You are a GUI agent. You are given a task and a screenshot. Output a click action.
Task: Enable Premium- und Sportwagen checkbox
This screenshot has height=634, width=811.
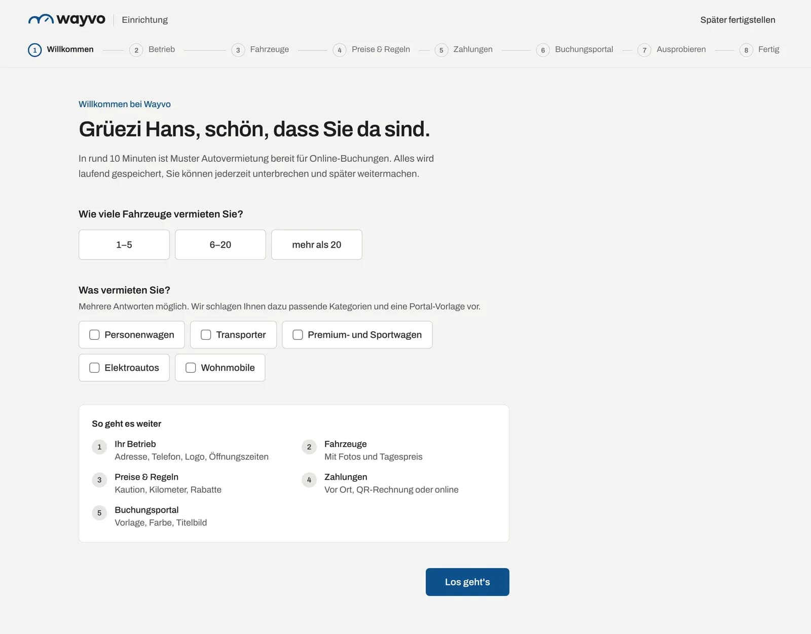[298, 335]
